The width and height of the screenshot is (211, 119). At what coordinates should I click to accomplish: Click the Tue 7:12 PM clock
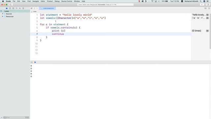(174, 1)
